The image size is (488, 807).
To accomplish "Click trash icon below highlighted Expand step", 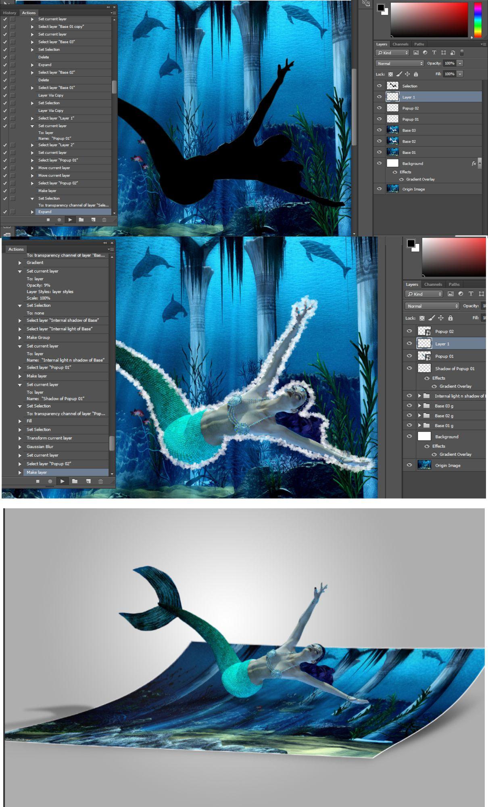I will [104, 220].
